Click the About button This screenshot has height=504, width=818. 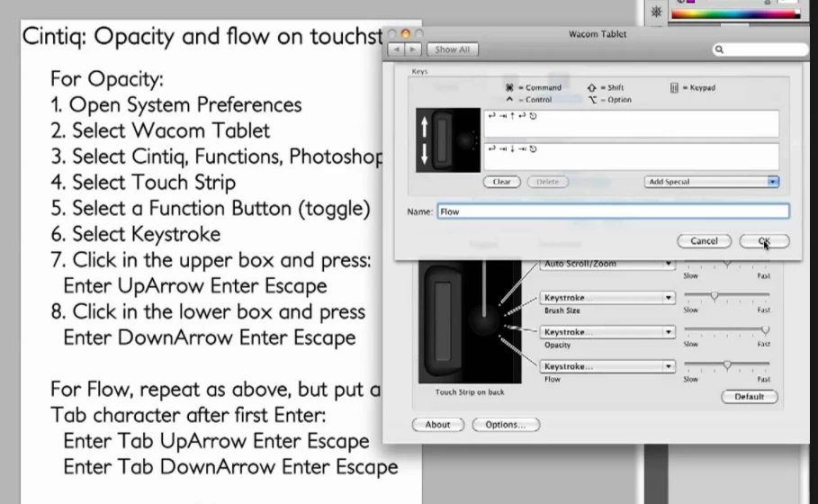[437, 425]
